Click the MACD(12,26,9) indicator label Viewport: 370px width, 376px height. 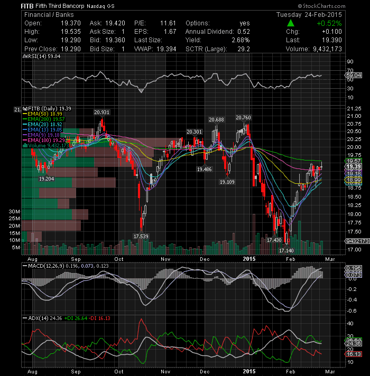point(47,266)
